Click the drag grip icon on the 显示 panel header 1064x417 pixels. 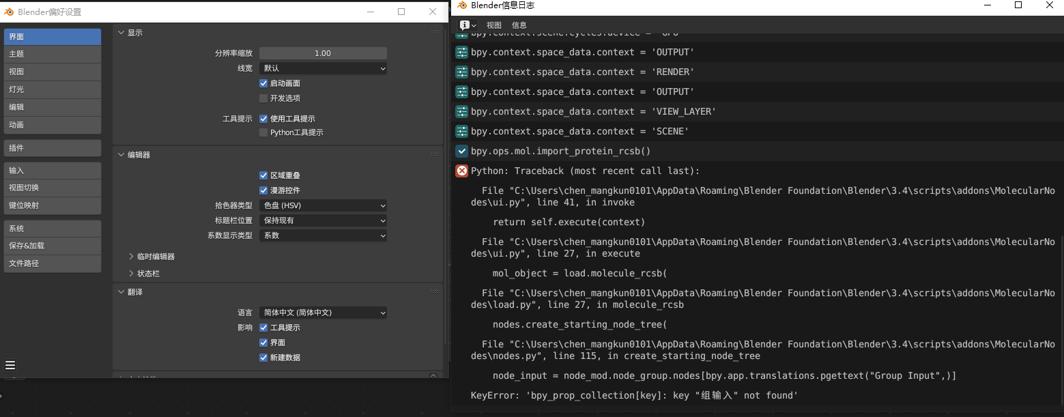click(435, 31)
